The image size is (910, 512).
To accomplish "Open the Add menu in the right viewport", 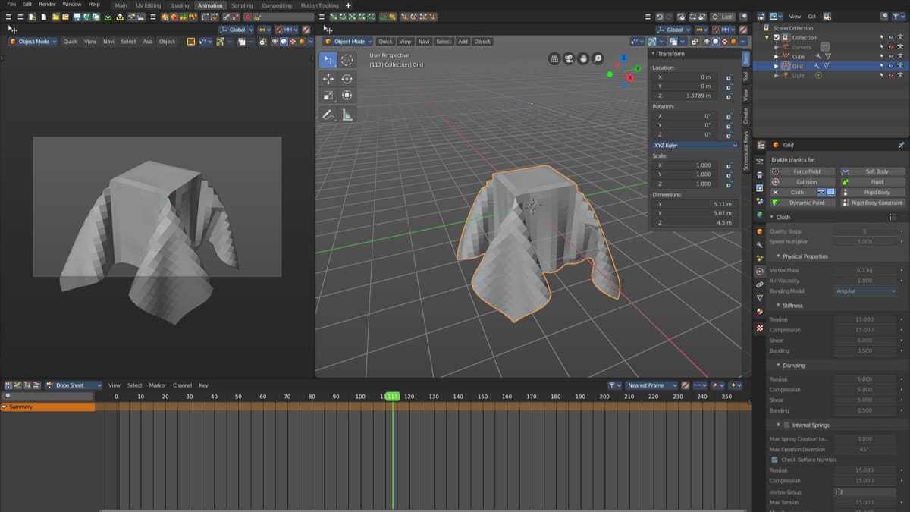I will (x=463, y=42).
